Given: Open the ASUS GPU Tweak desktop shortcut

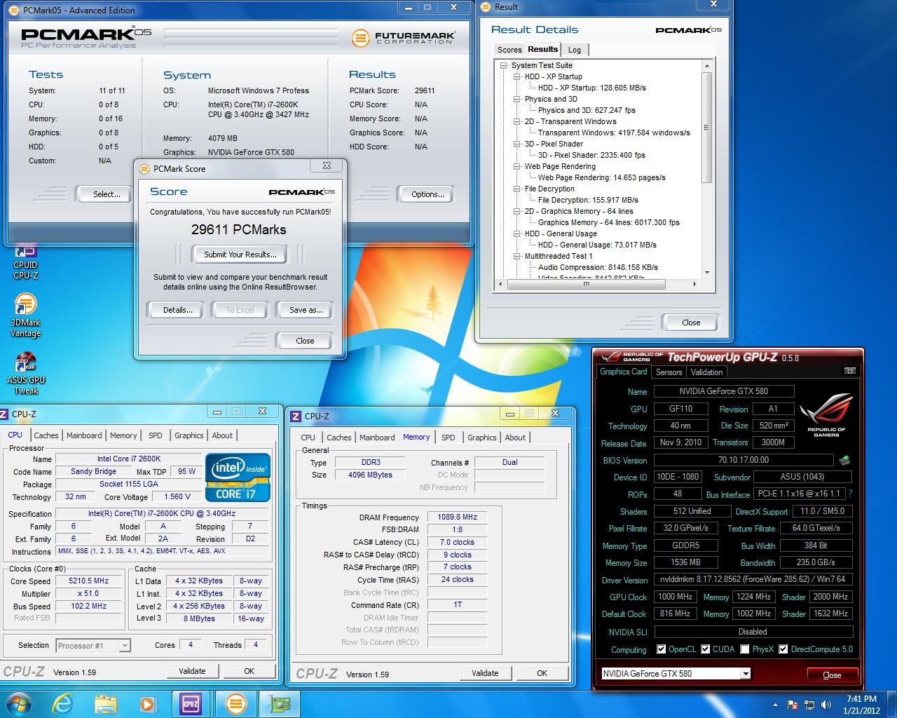Looking at the screenshot, I should pos(26,374).
